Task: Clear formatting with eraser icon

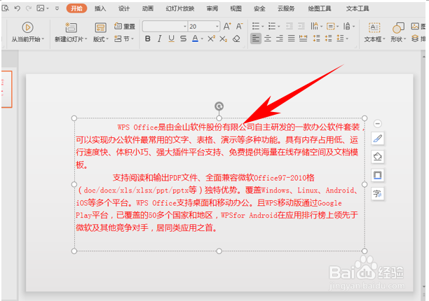Action: 236,38
